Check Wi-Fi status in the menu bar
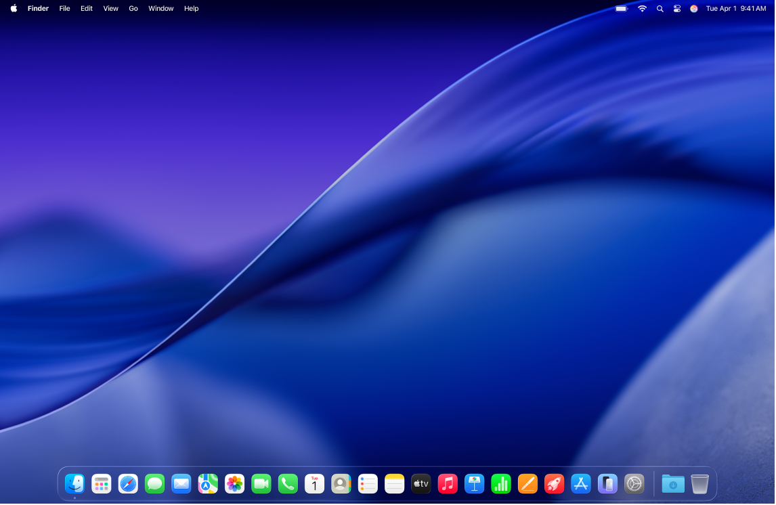The width and height of the screenshot is (776, 505). point(641,8)
